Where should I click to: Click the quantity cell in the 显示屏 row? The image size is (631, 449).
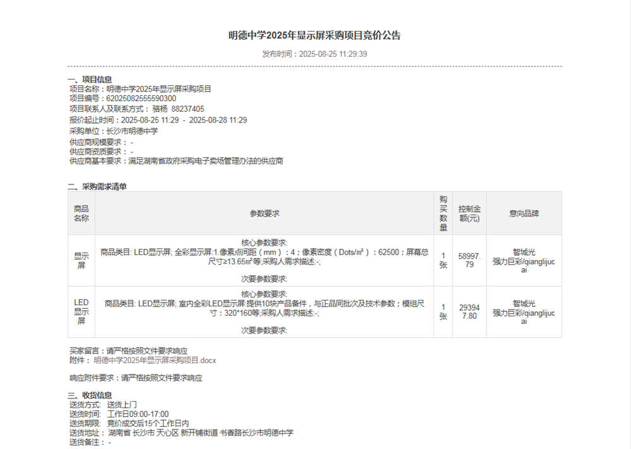443,261
